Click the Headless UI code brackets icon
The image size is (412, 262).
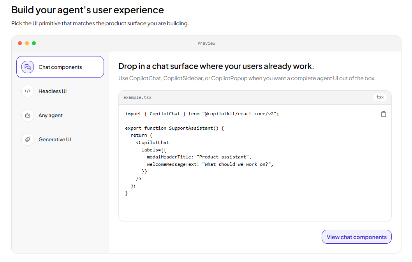tap(28, 91)
